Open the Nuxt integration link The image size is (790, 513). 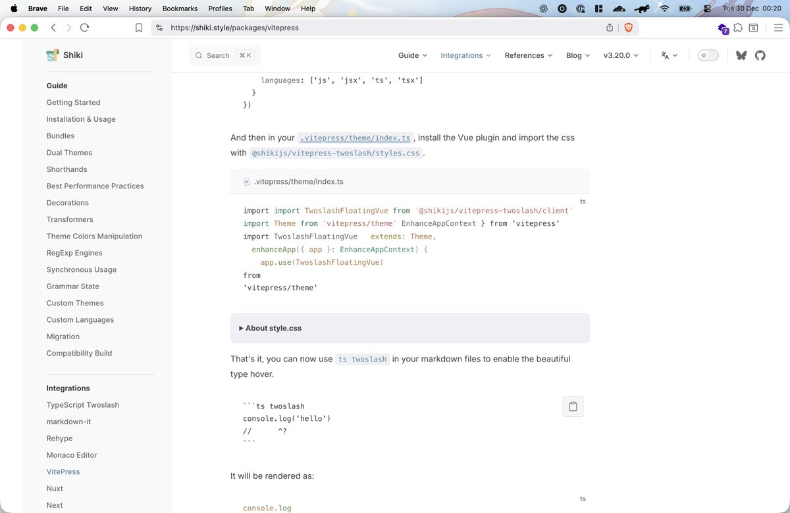click(x=55, y=489)
